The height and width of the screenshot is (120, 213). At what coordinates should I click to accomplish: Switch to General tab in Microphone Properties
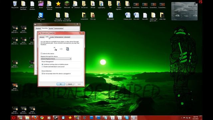(42, 37)
